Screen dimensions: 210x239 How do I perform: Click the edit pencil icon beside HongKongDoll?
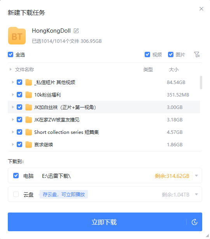(x=76, y=31)
